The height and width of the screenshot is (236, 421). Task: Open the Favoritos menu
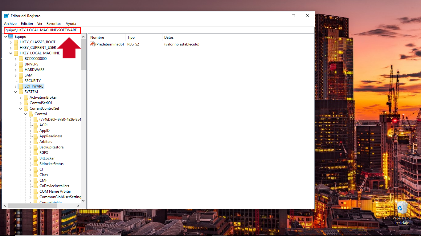point(54,24)
